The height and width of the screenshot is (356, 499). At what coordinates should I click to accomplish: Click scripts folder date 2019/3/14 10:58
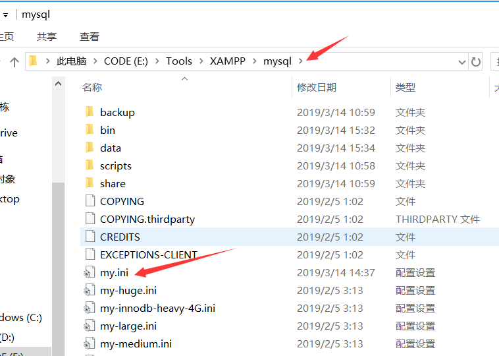click(x=336, y=165)
